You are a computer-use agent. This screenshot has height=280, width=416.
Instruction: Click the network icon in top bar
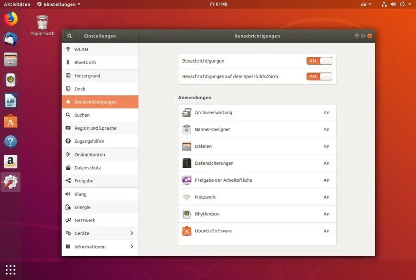(384, 4)
